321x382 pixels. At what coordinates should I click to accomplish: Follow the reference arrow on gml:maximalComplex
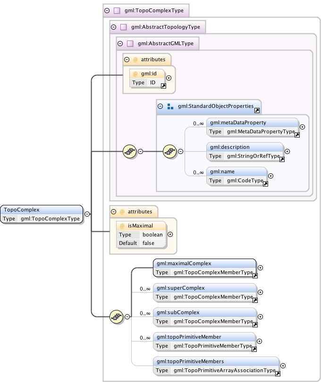[255, 276]
